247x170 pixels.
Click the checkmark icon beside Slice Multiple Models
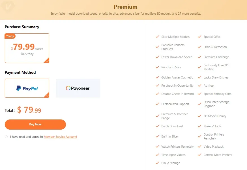coord(157,37)
